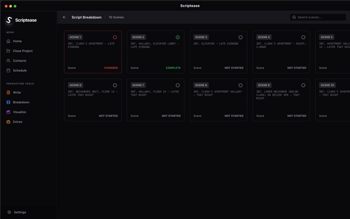Click the Home house icon
The width and height of the screenshot is (350, 219).
click(x=8, y=41)
